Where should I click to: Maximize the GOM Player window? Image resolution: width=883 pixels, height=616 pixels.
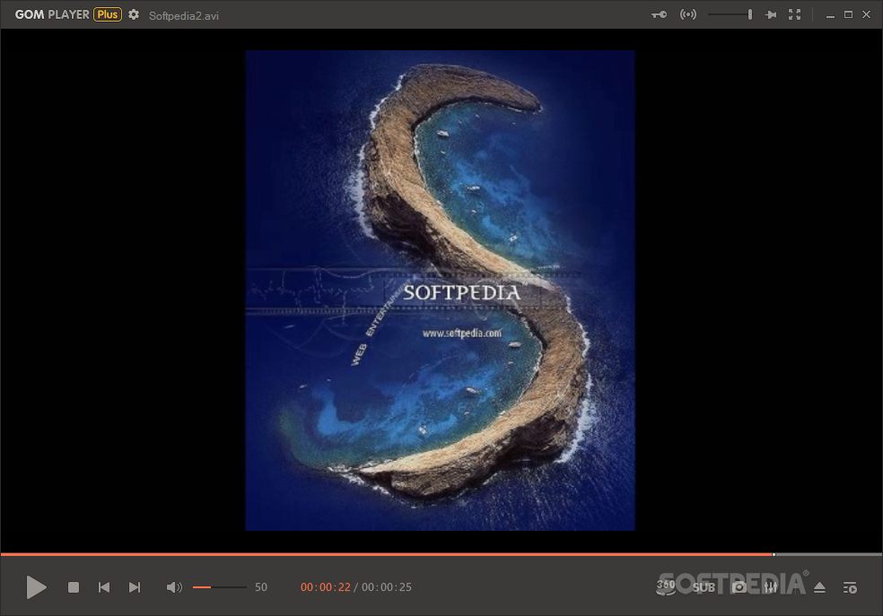click(848, 14)
